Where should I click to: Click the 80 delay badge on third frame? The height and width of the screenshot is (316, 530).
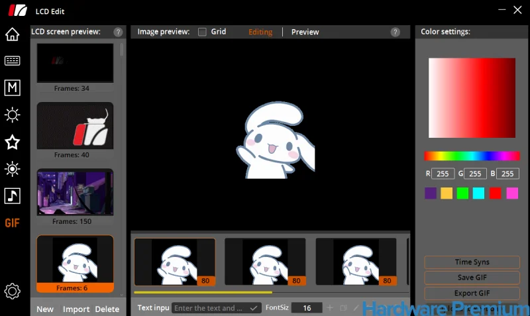[387, 280]
